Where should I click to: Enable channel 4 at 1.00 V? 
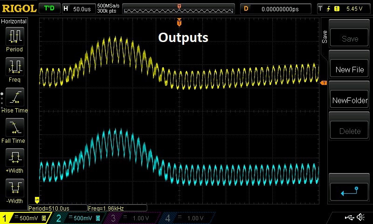point(187,218)
